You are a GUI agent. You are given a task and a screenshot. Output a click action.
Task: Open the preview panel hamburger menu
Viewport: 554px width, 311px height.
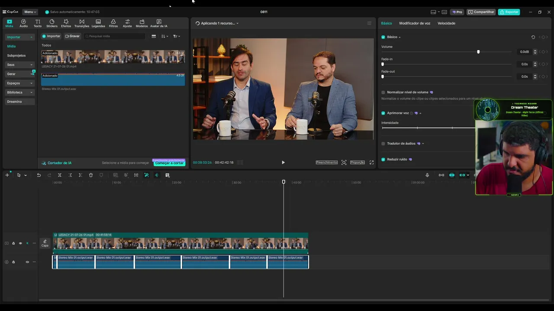tap(369, 23)
